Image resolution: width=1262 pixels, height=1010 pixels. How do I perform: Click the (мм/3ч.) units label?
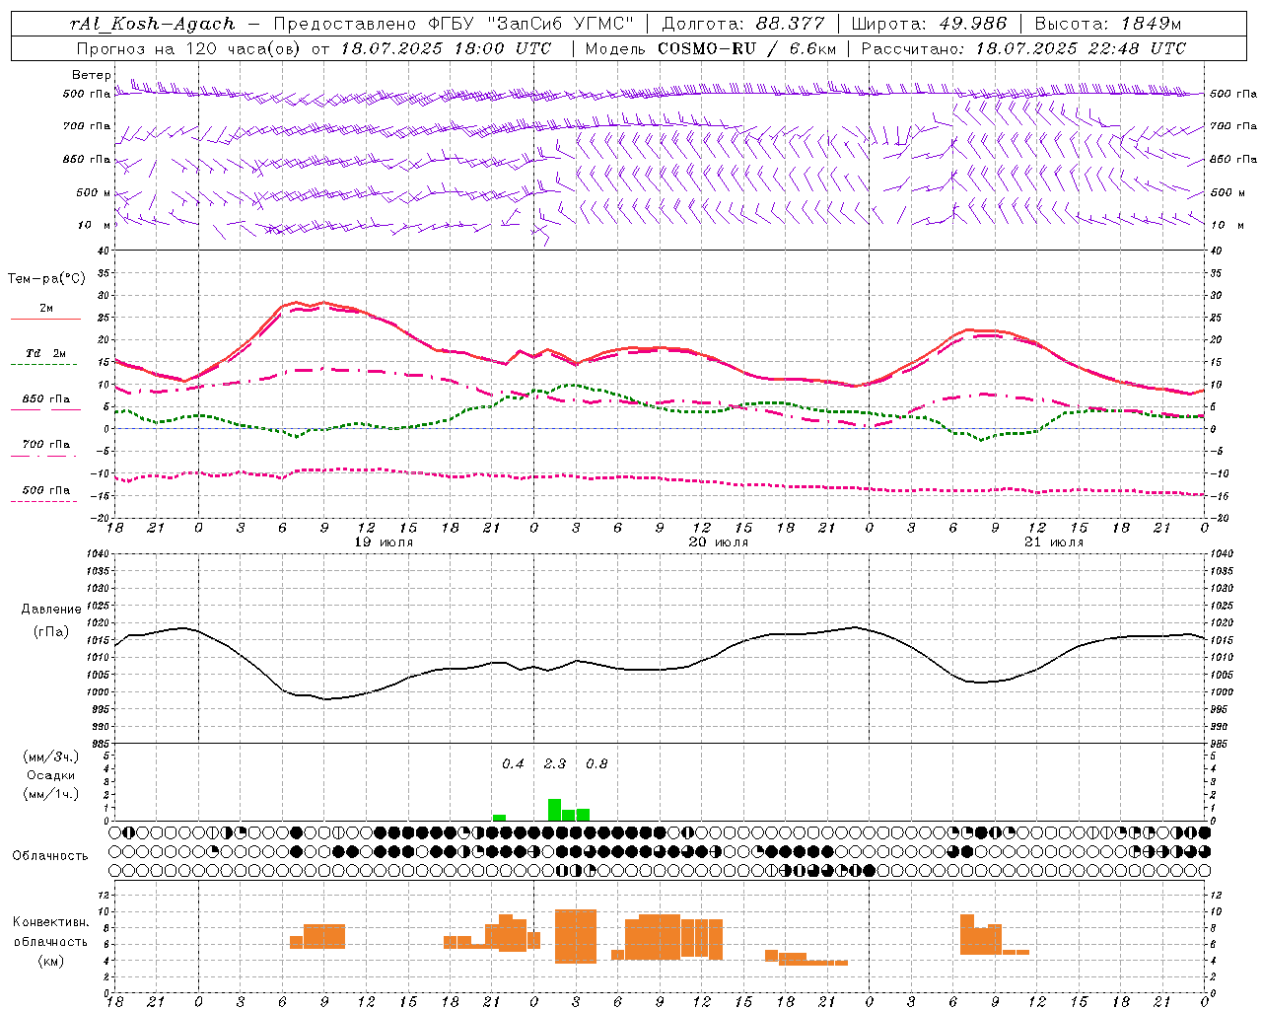(x=51, y=757)
